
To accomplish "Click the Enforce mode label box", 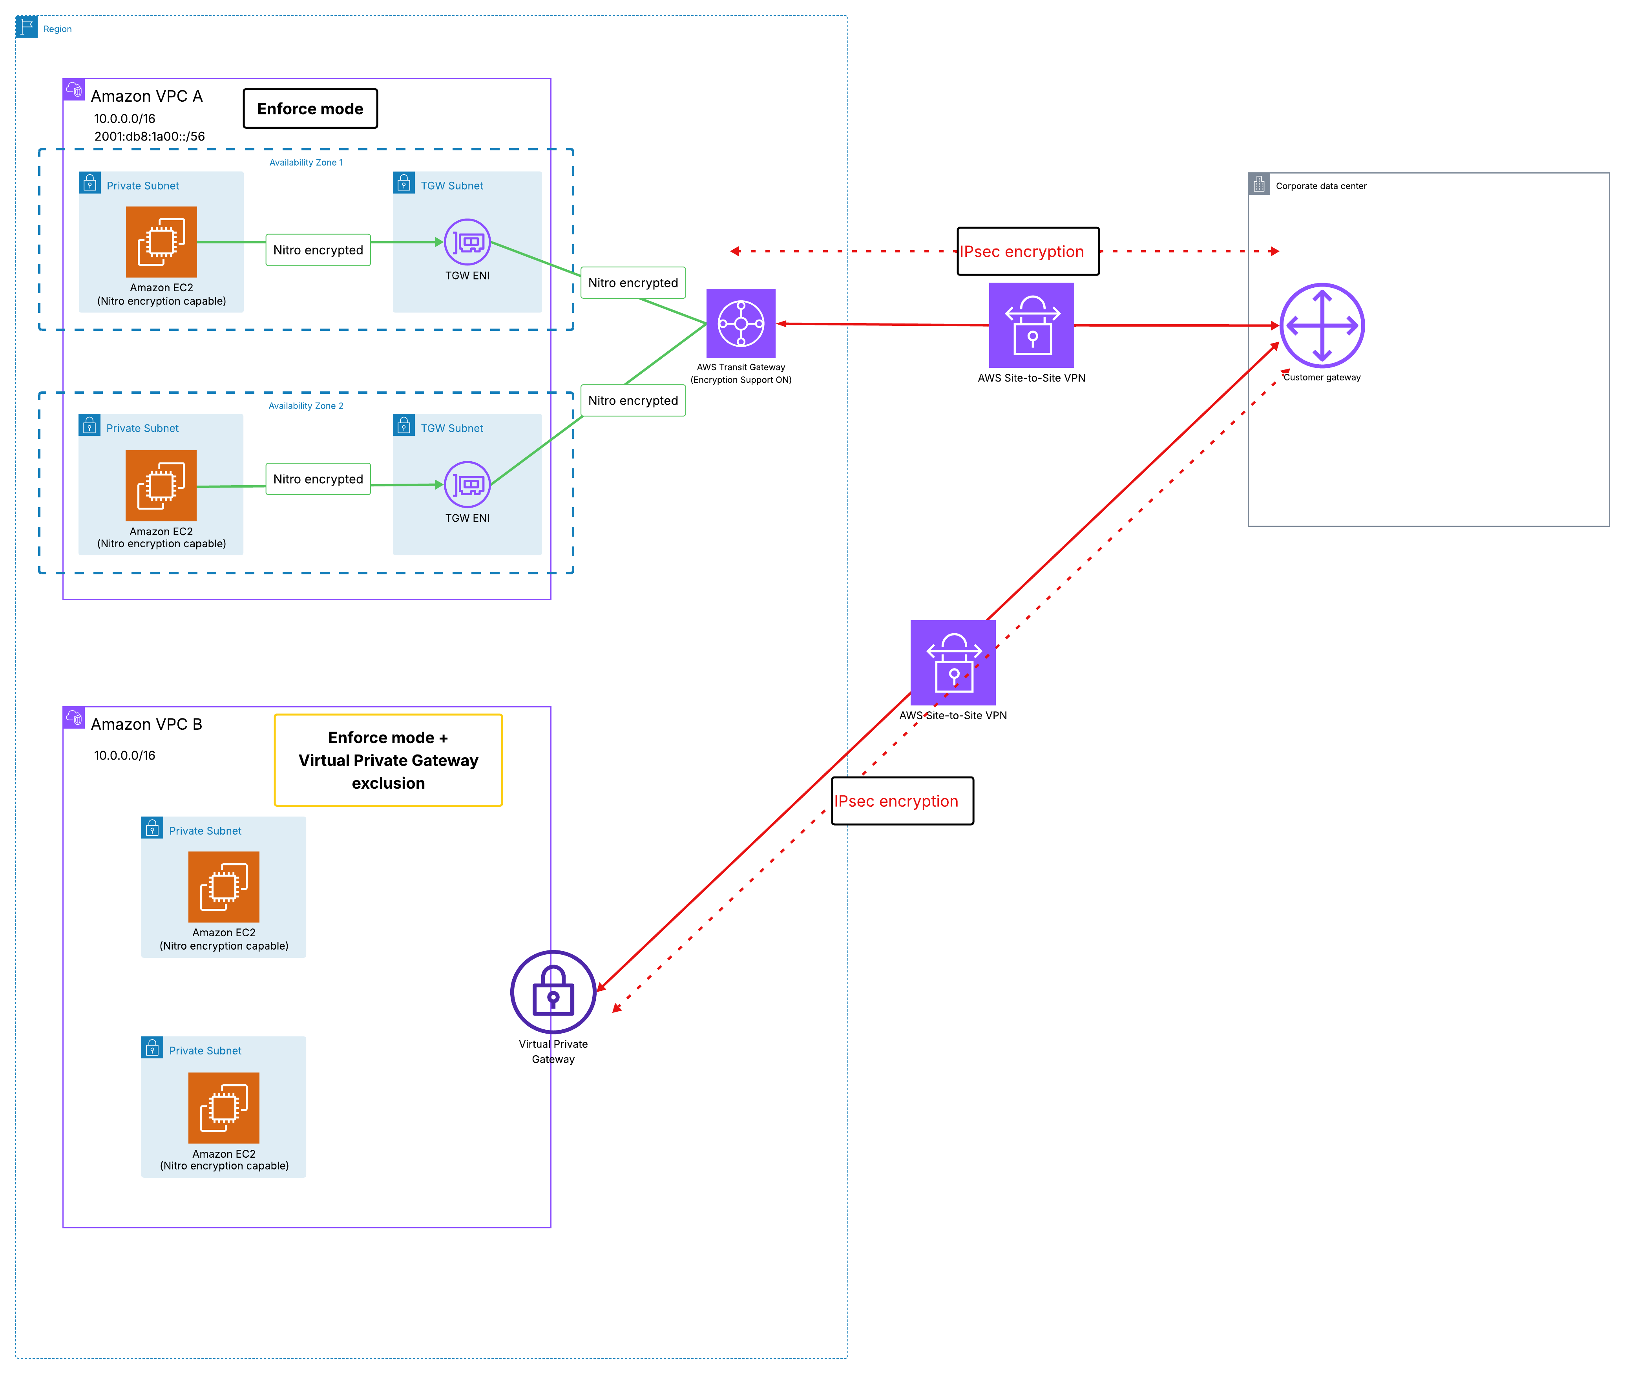I will pyautogui.click(x=310, y=108).
